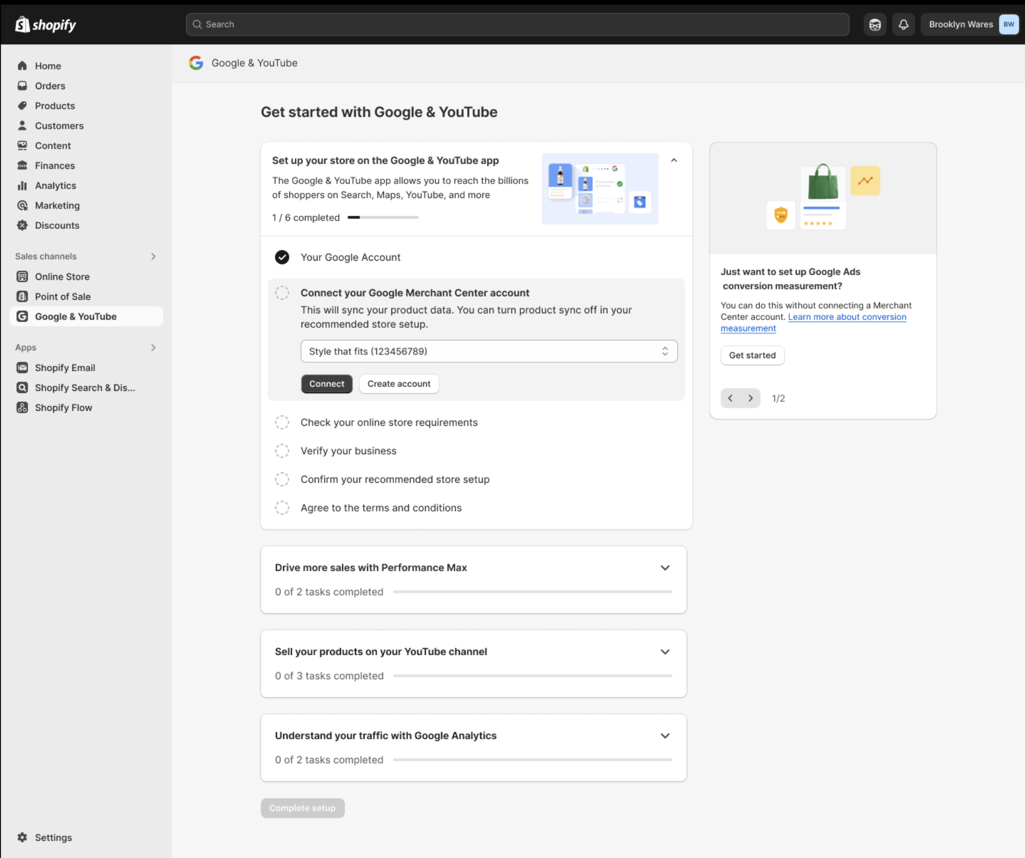Open the Sidekick assistant icon in top bar
This screenshot has height=858, width=1025.
[875, 24]
